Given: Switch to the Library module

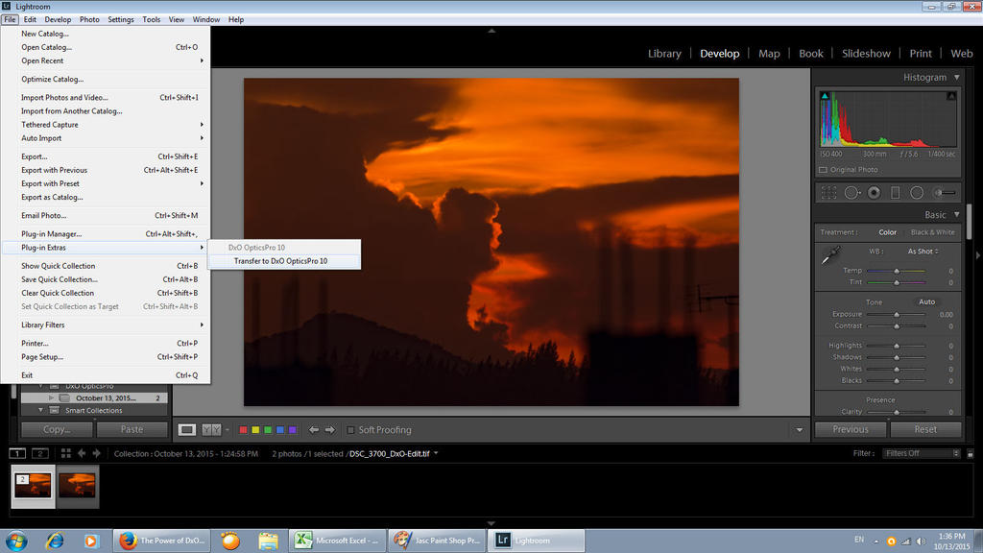Looking at the screenshot, I should 663,54.
